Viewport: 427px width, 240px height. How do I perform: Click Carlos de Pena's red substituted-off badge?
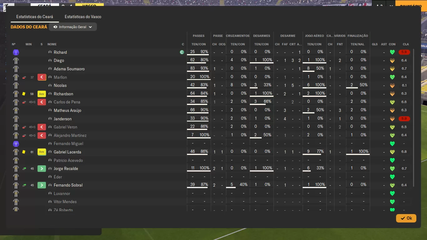tap(42, 102)
